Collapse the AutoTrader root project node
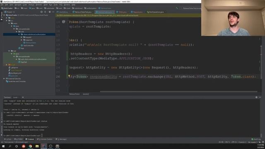Screen dimensions: 265x149 point(4,15)
